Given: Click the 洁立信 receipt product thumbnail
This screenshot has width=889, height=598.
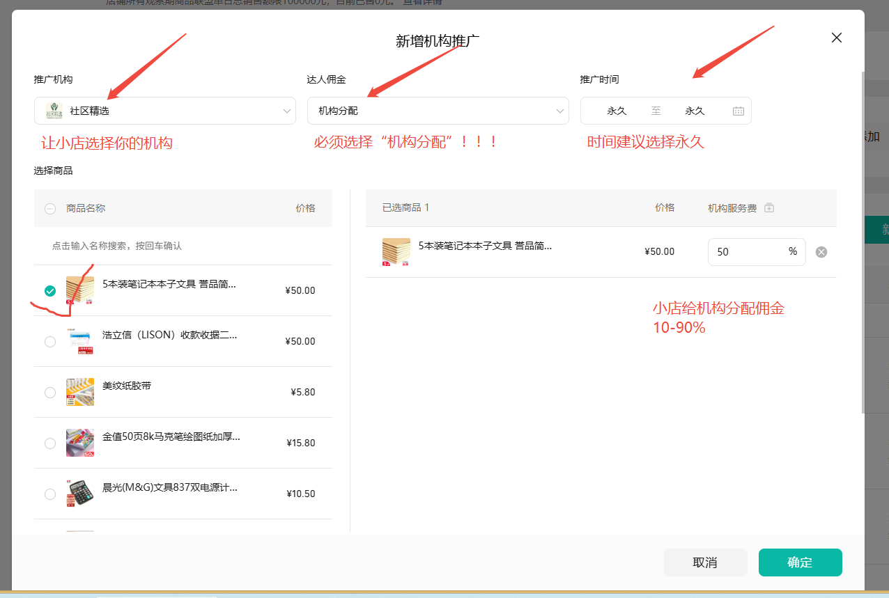Looking at the screenshot, I should 80,341.
